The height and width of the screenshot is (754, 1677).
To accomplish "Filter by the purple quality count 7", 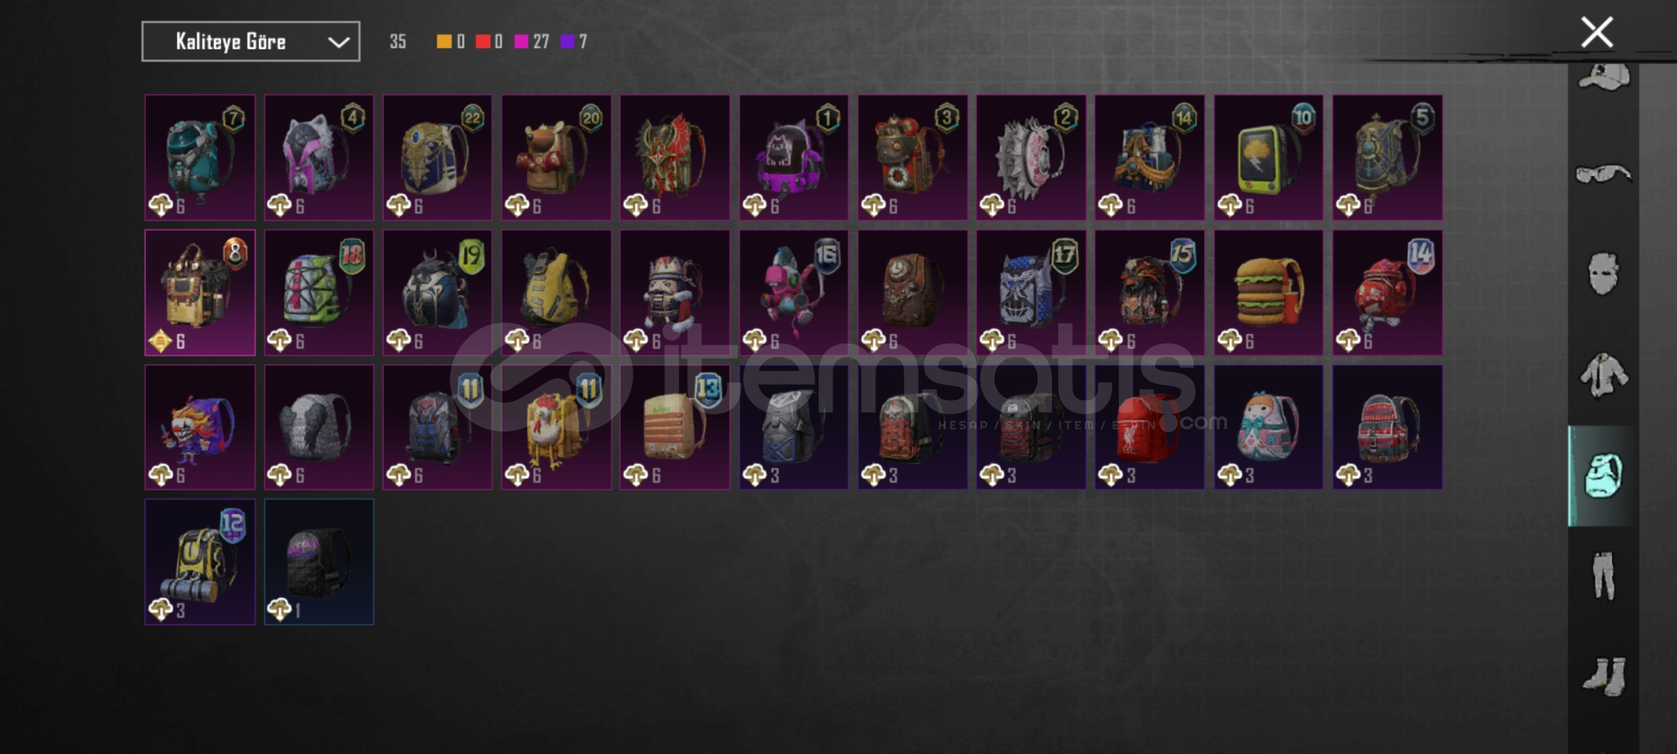I will [x=574, y=42].
